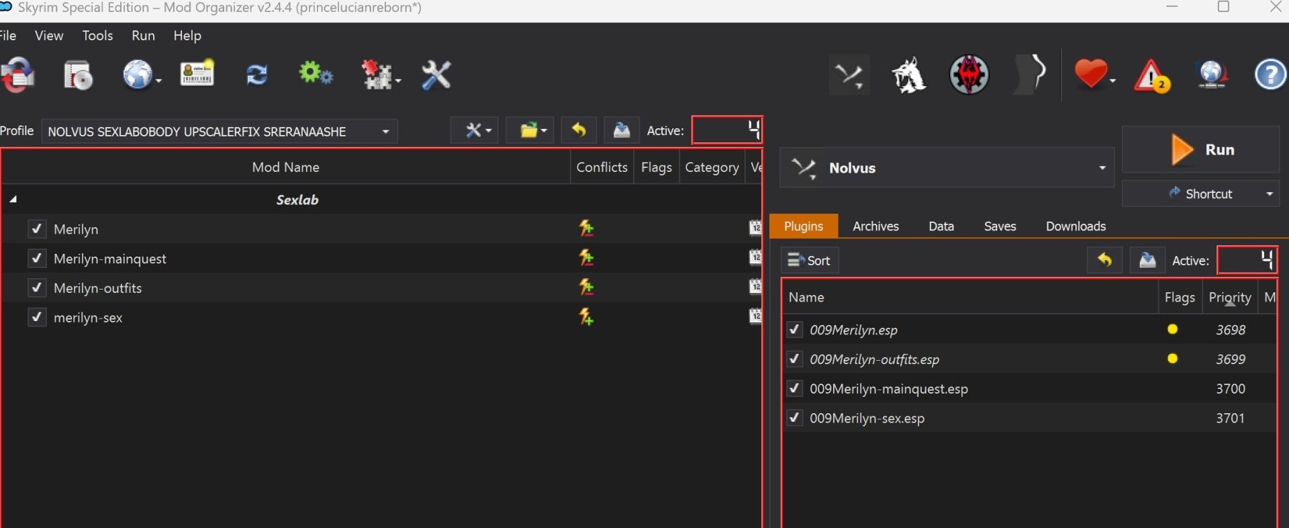
Task: Click the mod list Active counter field
Action: pyautogui.click(x=727, y=130)
